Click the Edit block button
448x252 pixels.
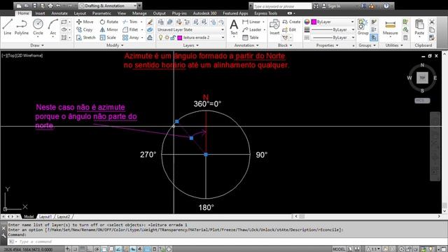pos(289,29)
